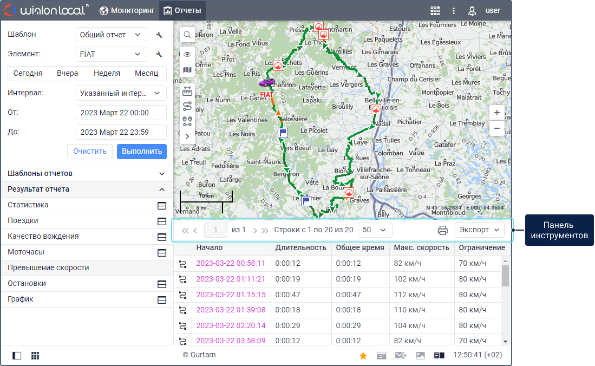Open the apps grid icon in header
Screen dimensions: 595x366
point(435,10)
